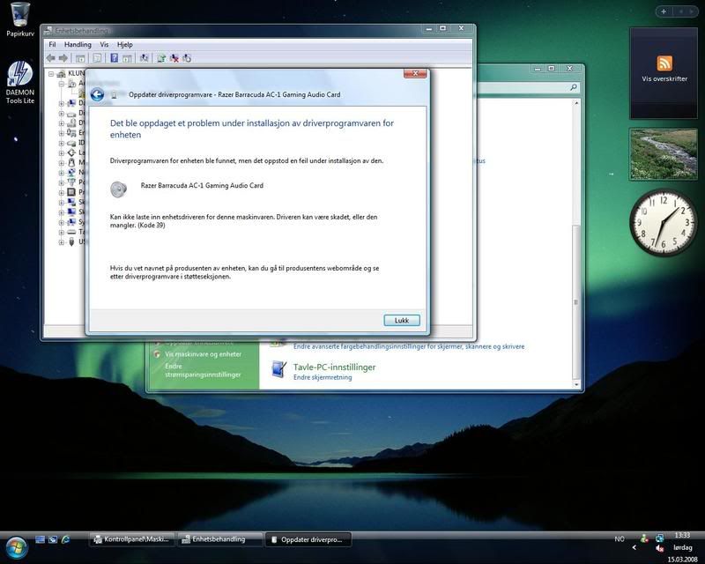705x564 pixels.
Task: Click the Forward arrow in Enhetsbehandling toolbar
Action: [63, 58]
